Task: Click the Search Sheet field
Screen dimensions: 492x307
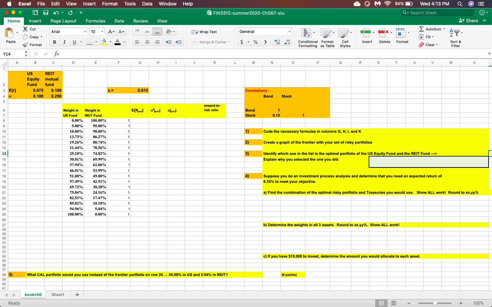Action: tap(438, 13)
